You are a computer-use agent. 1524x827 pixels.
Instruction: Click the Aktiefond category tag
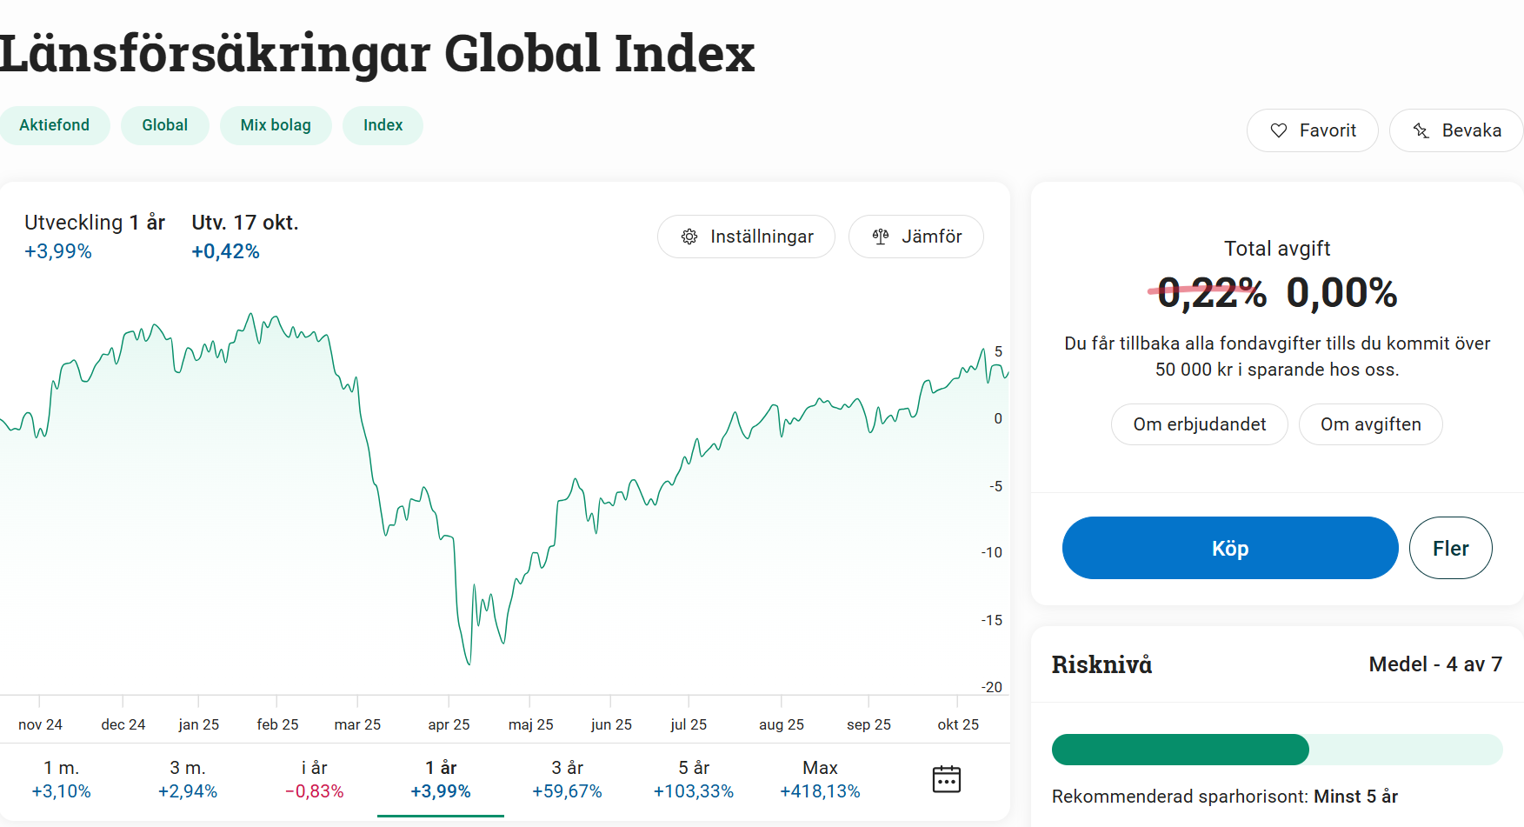pyautogui.click(x=55, y=125)
